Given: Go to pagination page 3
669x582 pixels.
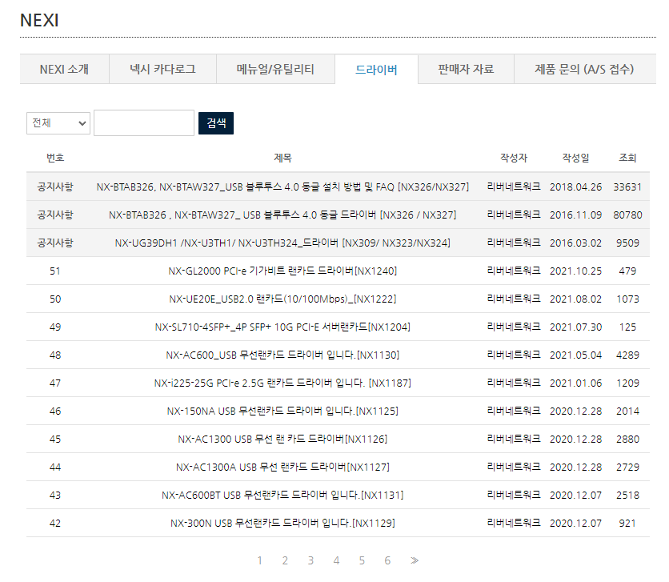Looking at the screenshot, I should (x=310, y=560).
